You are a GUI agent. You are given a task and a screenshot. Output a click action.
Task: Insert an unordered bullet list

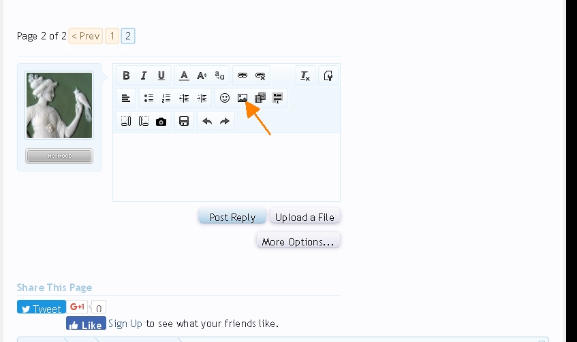click(149, 99)
